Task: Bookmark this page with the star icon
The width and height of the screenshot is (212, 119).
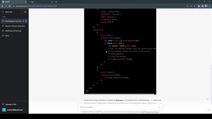Action: click(194, 6)
